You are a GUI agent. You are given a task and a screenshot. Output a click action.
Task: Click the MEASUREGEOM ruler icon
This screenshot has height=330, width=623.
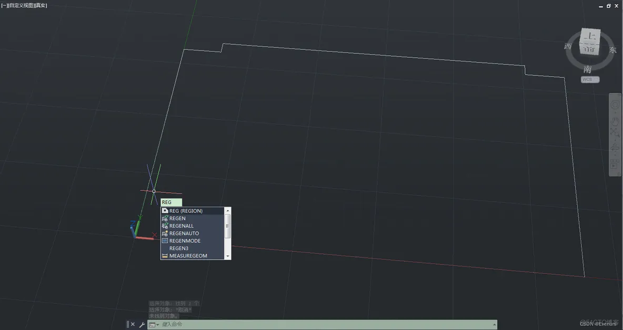tap(165, 256)
